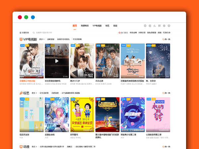199x149 pixels.
Task: Click the rightmost top bar icon
Action: [x=169, y=26]
